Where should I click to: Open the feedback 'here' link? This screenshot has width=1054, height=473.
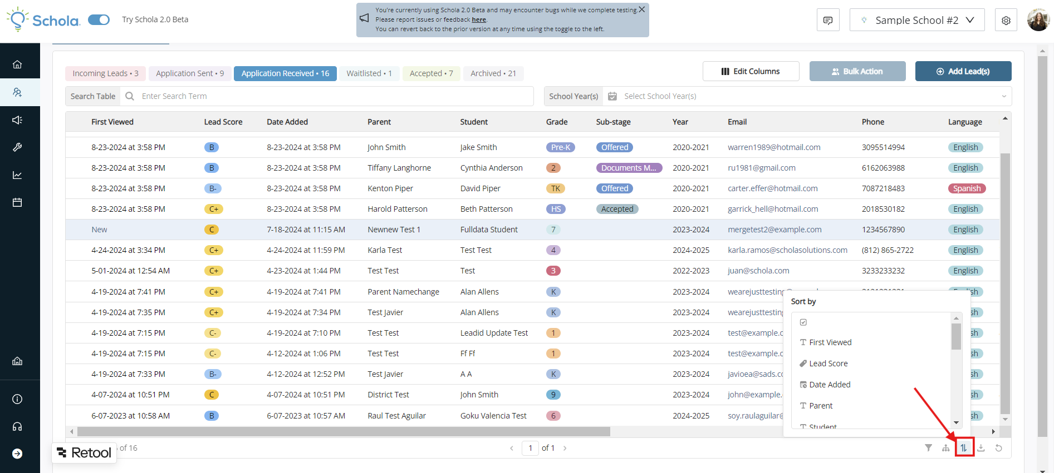(479, 19)
